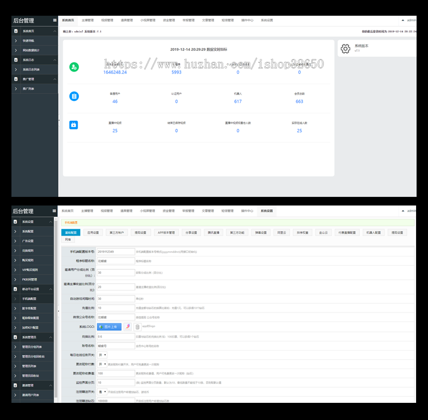428x420 pixels.
Task: Open 短信管理 tab in bottom panel
Action: pyautogui.click(x=227, y=211)
